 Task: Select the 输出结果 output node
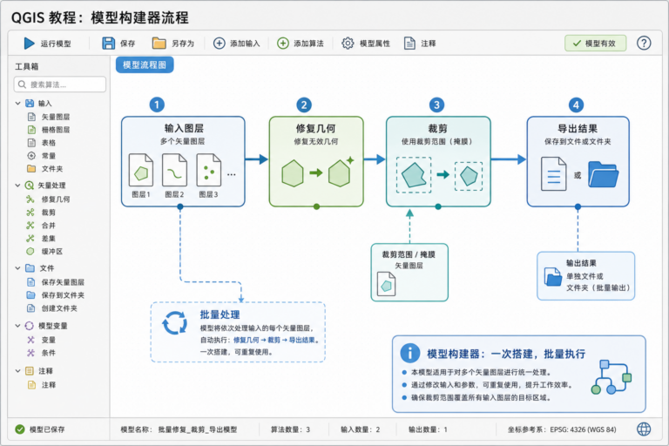(585, 276)
